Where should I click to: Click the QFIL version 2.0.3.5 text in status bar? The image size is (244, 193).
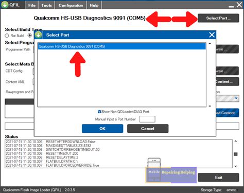click(x=70, y=190)
